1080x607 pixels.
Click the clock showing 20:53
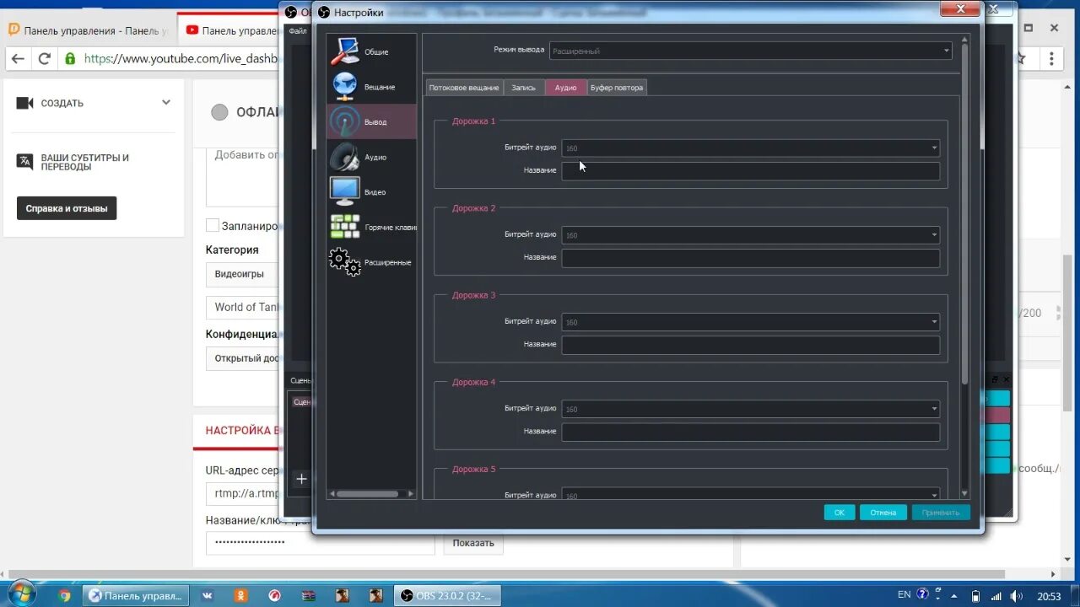[1049, 596]
